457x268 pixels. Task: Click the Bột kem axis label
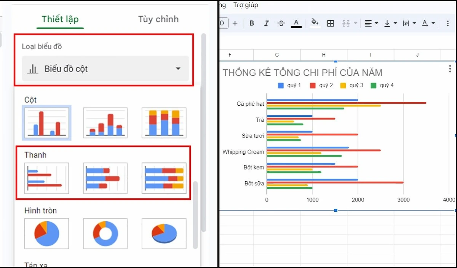pyautogui.click(x=254, y=167)
